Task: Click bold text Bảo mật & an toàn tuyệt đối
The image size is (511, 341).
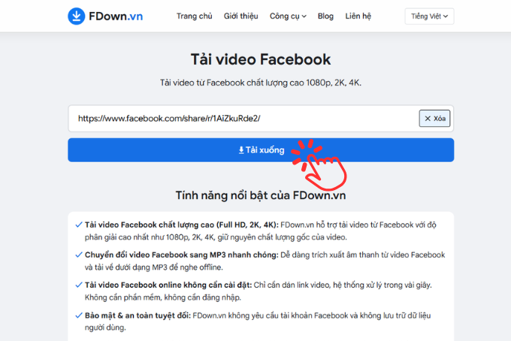Action: pyautogui.click(x=136, y=315)
